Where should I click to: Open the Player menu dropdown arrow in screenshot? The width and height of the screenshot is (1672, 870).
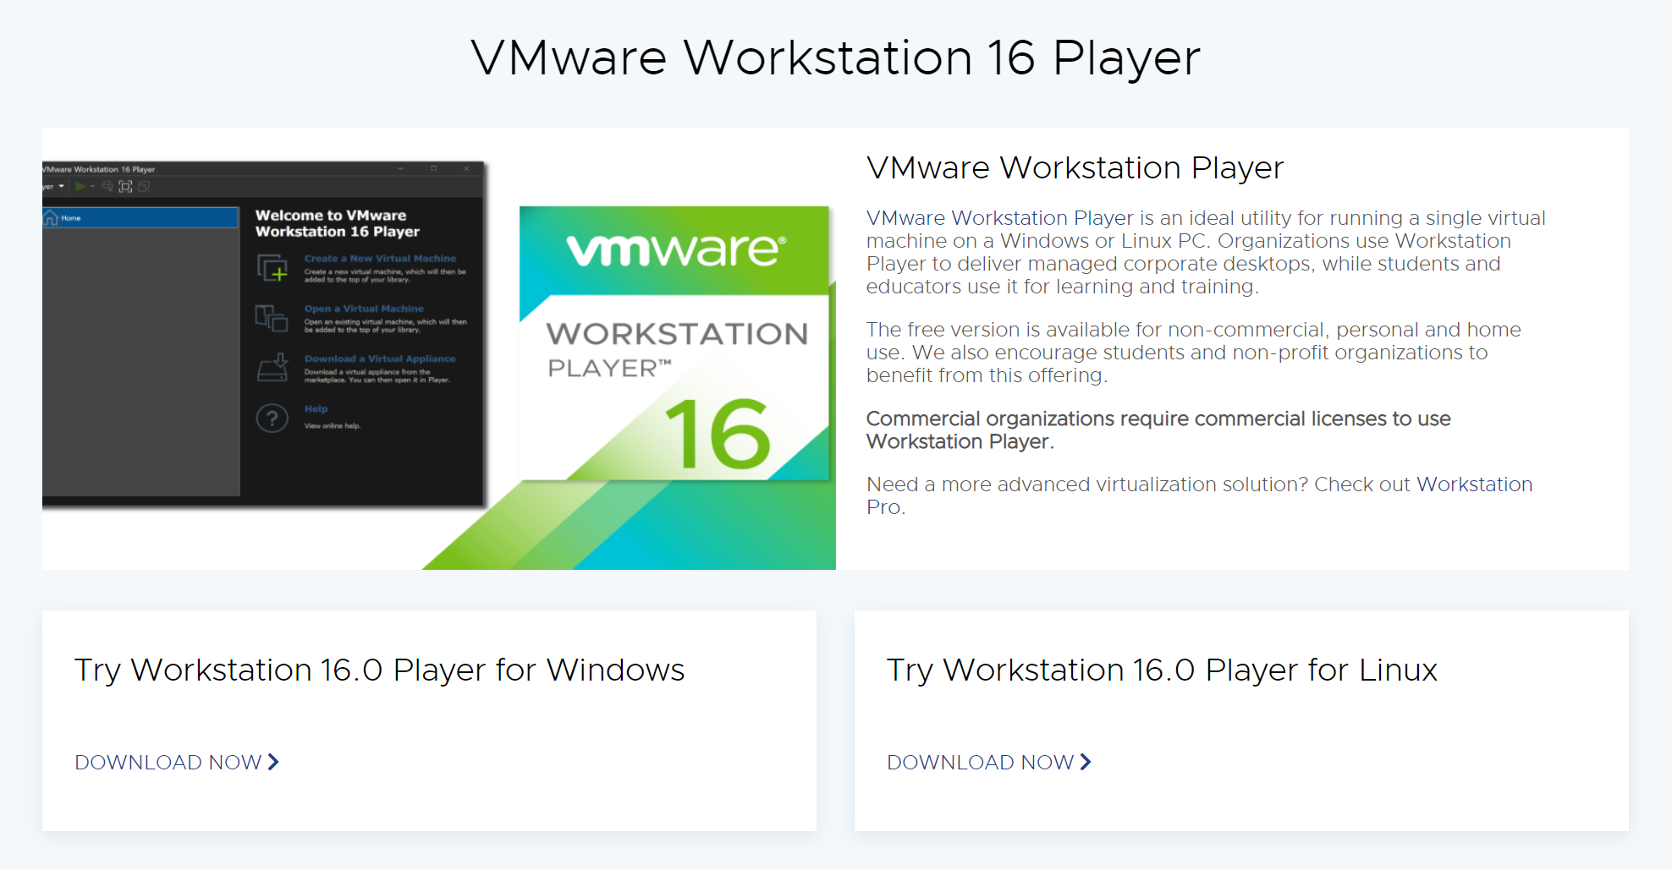[61, 187]
